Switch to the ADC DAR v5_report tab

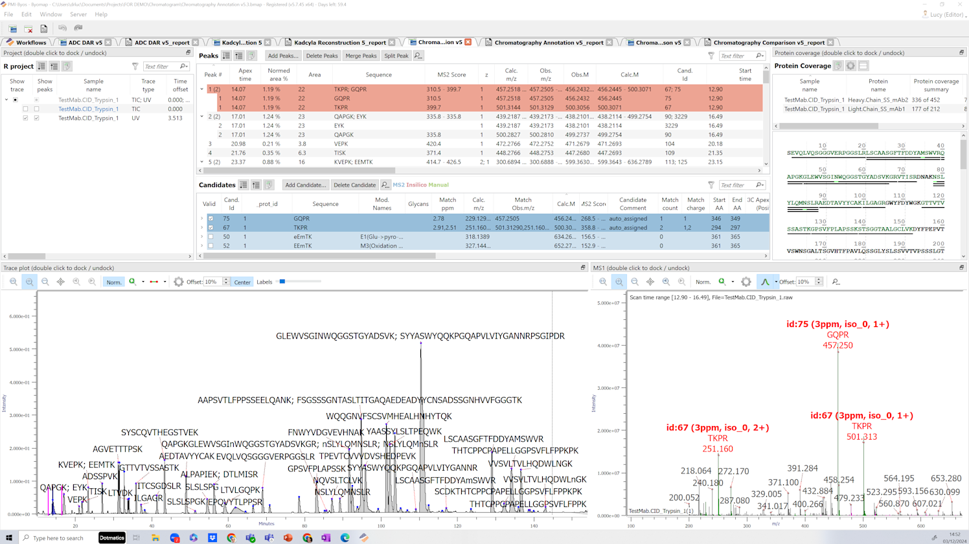click(161, 43)
